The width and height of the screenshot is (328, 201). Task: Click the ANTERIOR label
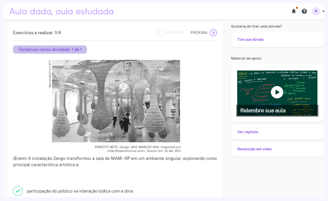click(x=174, y=33)
